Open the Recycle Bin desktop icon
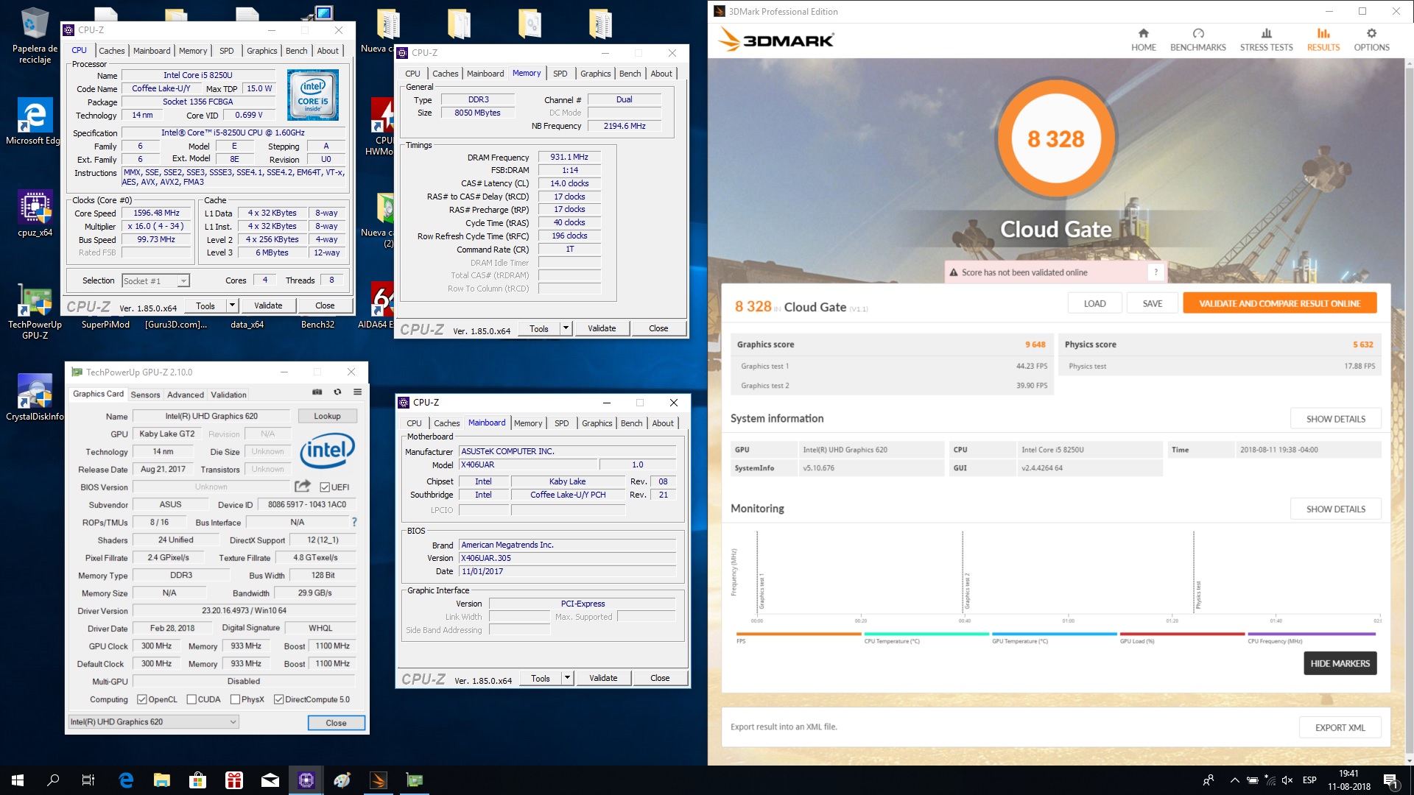This screenshot has height=795, width=1414. pyautogui.click(x=35, y=35)
